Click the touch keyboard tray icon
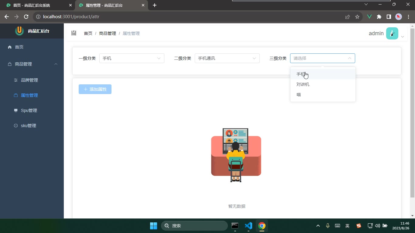Viewport: 415px width, 233px height. 338,226
